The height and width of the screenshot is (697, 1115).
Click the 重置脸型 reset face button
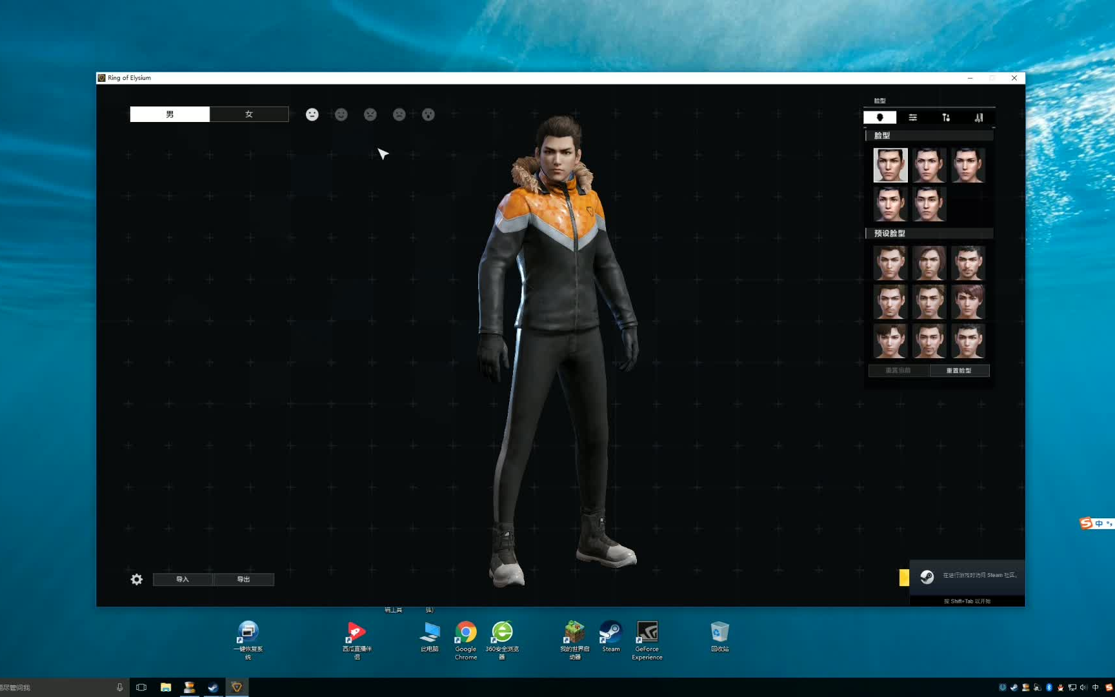coord(959,370)
